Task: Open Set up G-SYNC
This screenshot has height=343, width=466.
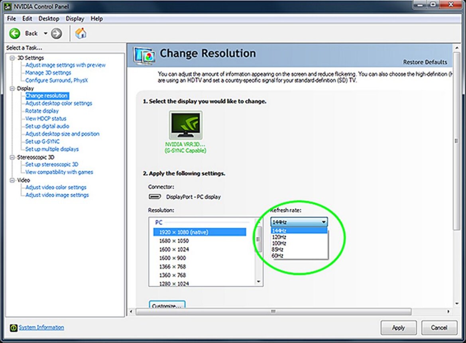Action: tap(43, 142)
